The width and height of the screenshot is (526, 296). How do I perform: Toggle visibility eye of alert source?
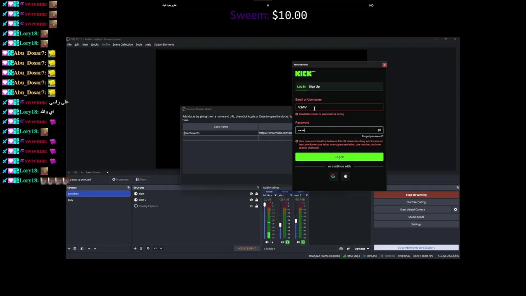[x=251, y=194]
